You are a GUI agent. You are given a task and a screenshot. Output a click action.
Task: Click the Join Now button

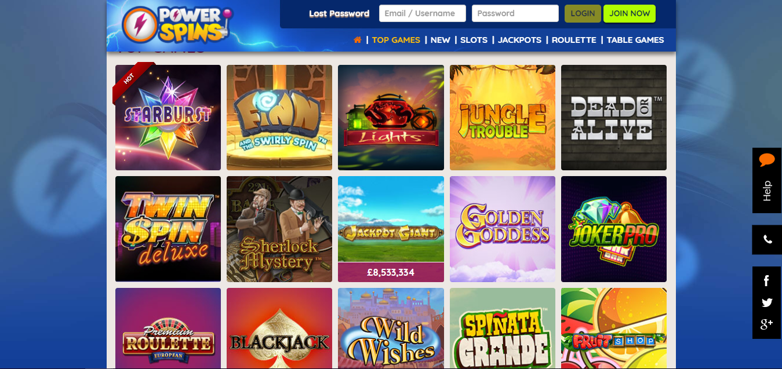[x=630, y=13]
